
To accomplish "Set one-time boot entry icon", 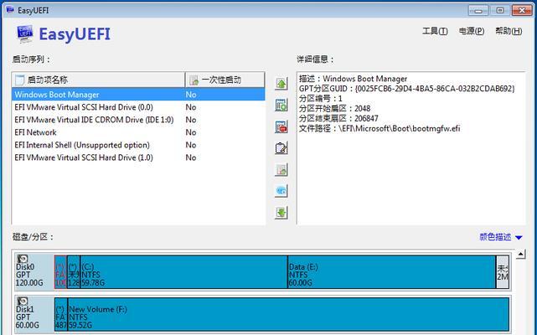I will [x=281, y=170].
